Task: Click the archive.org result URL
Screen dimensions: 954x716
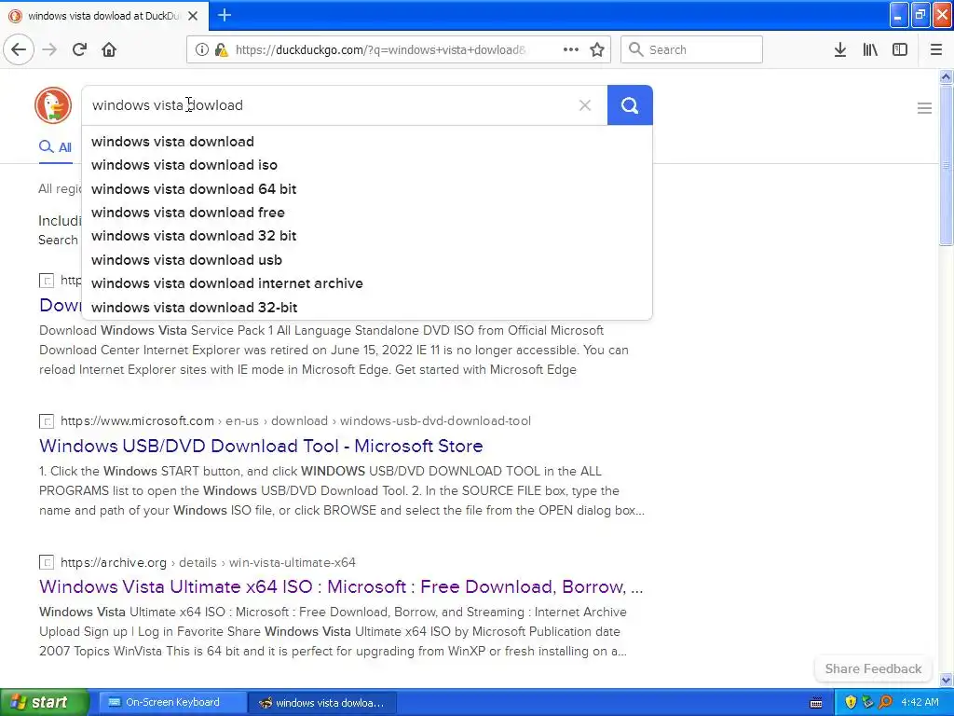Action: coord(208,562)
